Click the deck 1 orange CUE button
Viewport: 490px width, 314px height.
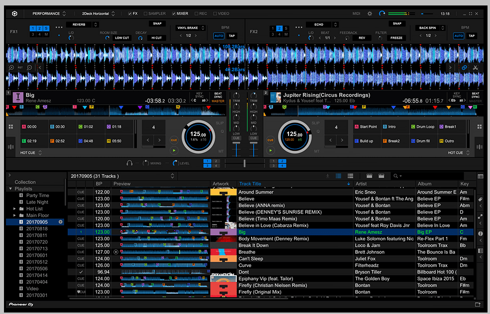(x=174, y=140)
